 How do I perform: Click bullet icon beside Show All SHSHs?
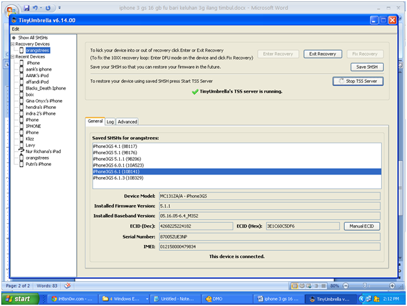(x=14, y=38)
